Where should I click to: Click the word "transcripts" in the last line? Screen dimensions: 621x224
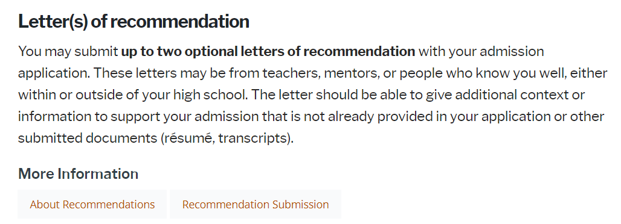(x=253, y=138)
